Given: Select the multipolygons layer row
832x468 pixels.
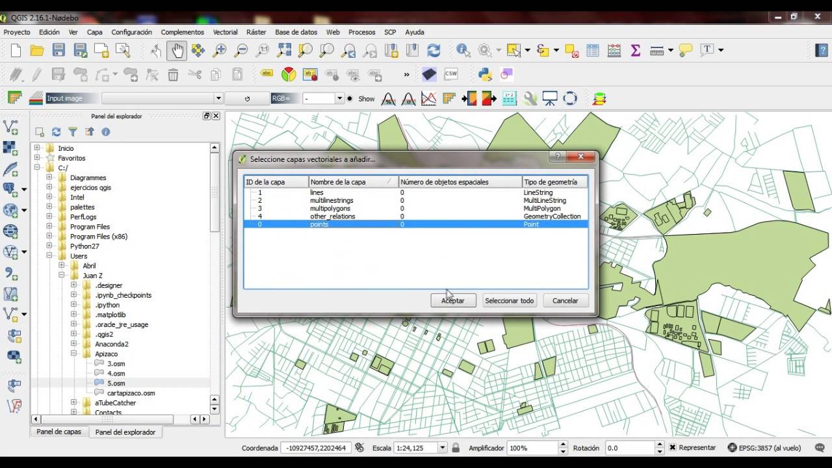Looking at the screenshot, I should [x=415, y=209].
